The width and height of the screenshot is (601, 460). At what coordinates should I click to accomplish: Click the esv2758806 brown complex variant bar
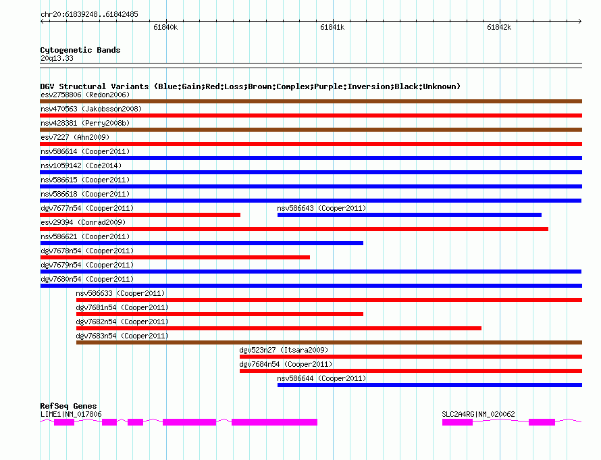[311, 101]
